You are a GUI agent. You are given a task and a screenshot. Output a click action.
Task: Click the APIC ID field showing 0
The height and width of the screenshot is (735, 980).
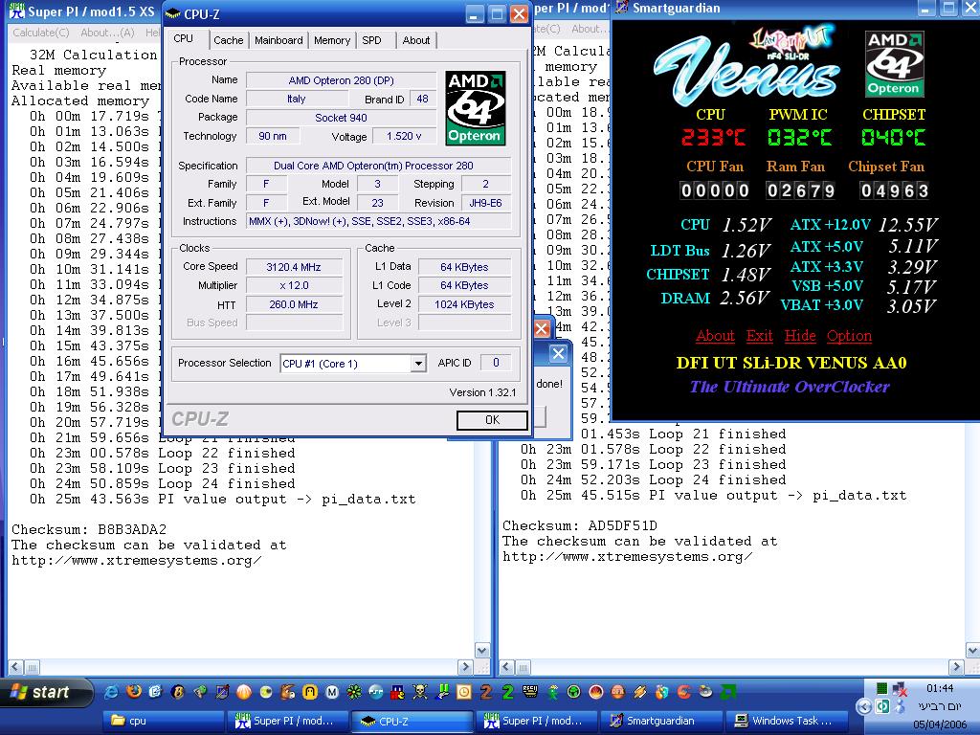[x=496, y=363]
